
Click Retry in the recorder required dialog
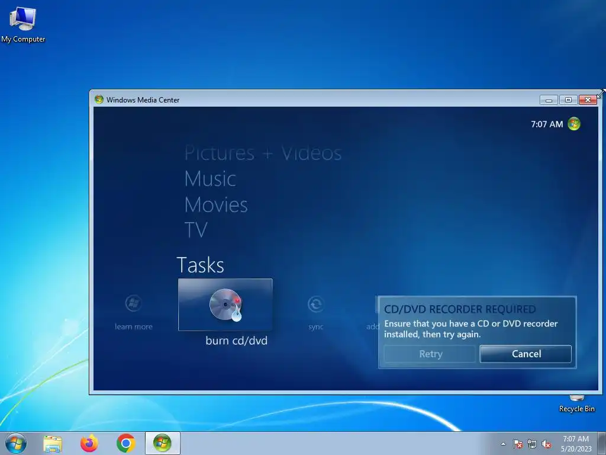point(430,354)
